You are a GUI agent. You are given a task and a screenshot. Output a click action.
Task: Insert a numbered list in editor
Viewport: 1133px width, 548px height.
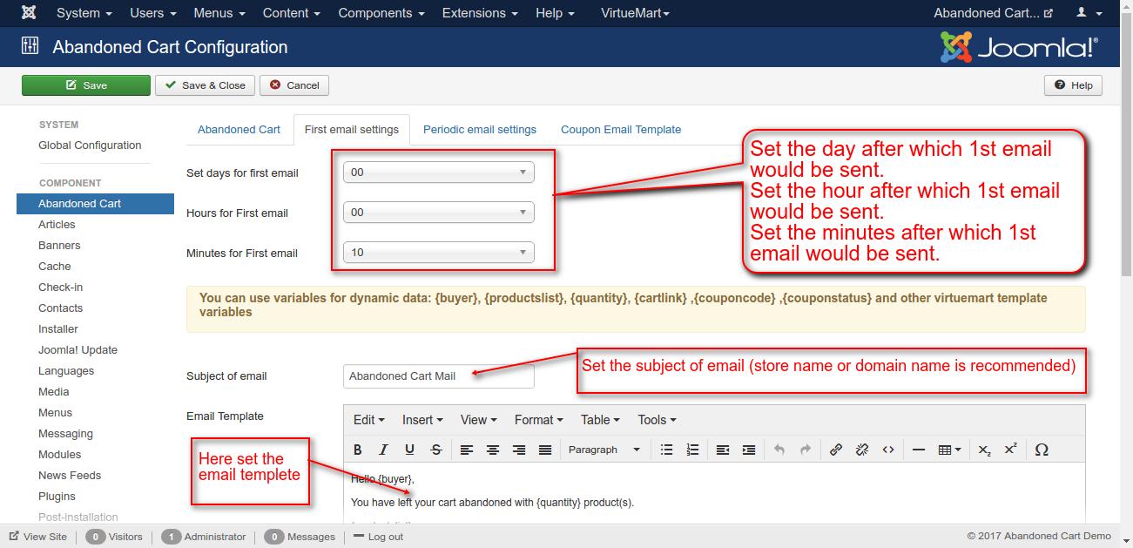(692, 450)
